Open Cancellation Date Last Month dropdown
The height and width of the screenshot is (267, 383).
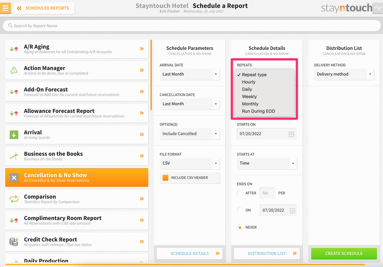190,104
